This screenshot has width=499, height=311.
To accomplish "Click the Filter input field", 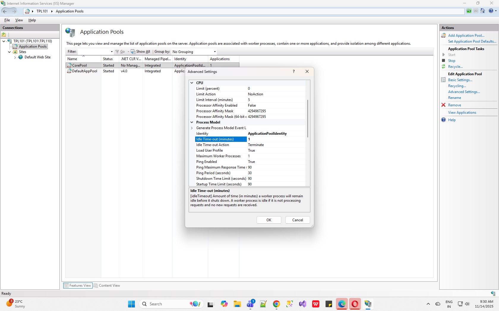I will 94,52.
